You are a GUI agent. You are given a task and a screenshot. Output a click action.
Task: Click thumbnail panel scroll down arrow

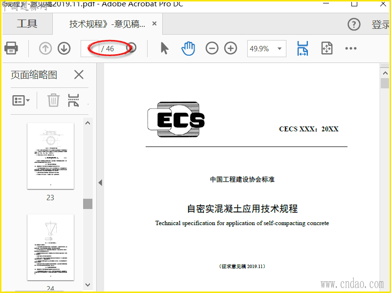tap(88, 285)
